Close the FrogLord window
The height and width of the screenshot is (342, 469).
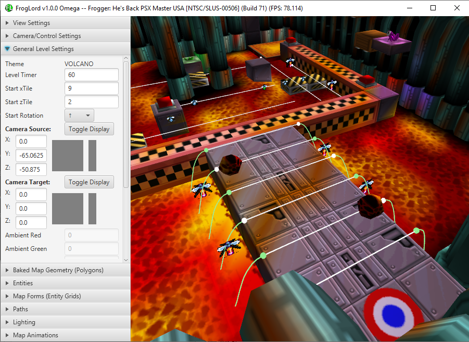point(457,8)
